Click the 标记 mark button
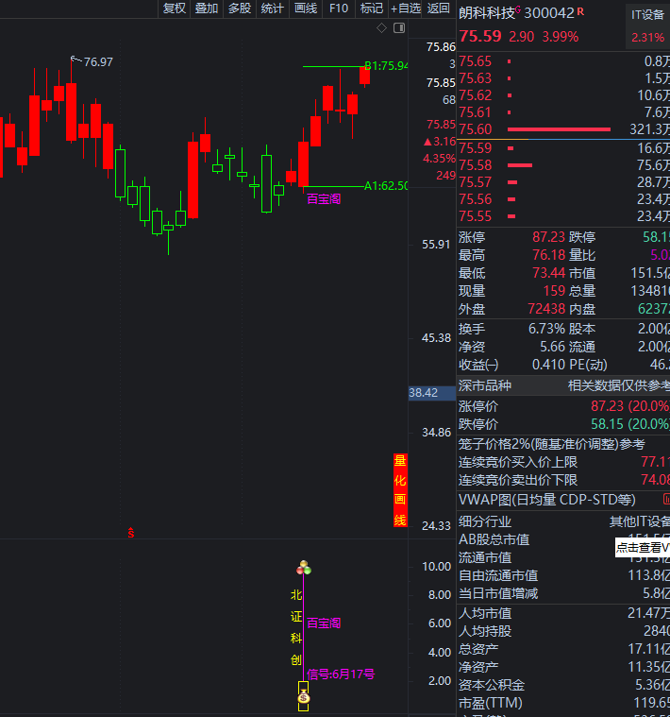 (371, 9)
